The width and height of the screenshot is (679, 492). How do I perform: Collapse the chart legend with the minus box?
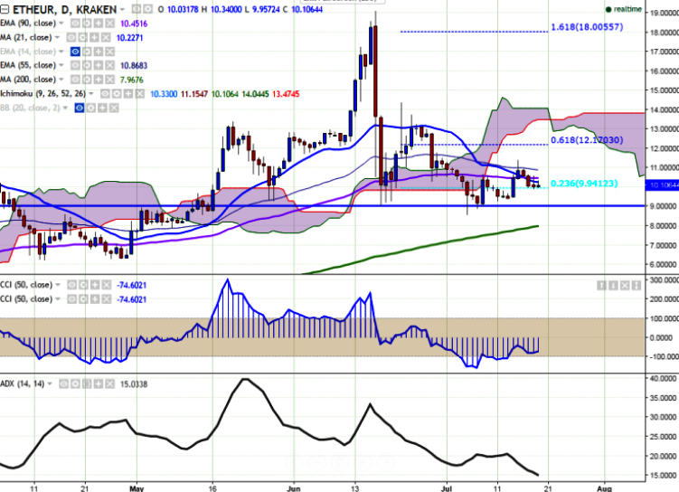click(x=5, y=9)
